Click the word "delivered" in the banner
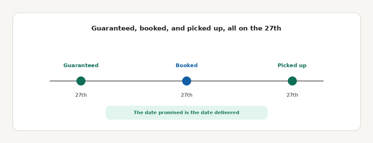This screenshot has width=373, height=143. pos(227,112)
